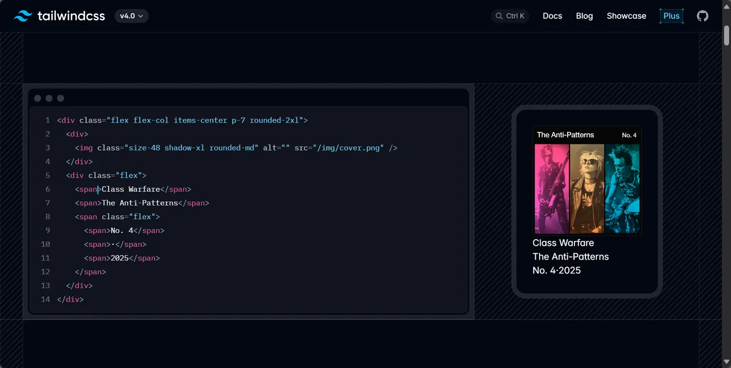This screenshot has width=731, height=368.
Task: Select the tailwindcss wordmark in the navbar
Action: coord(71,16)
